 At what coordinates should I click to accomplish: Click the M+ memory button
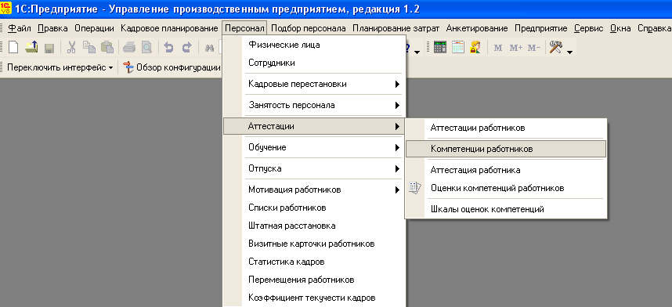click(515, 48)
